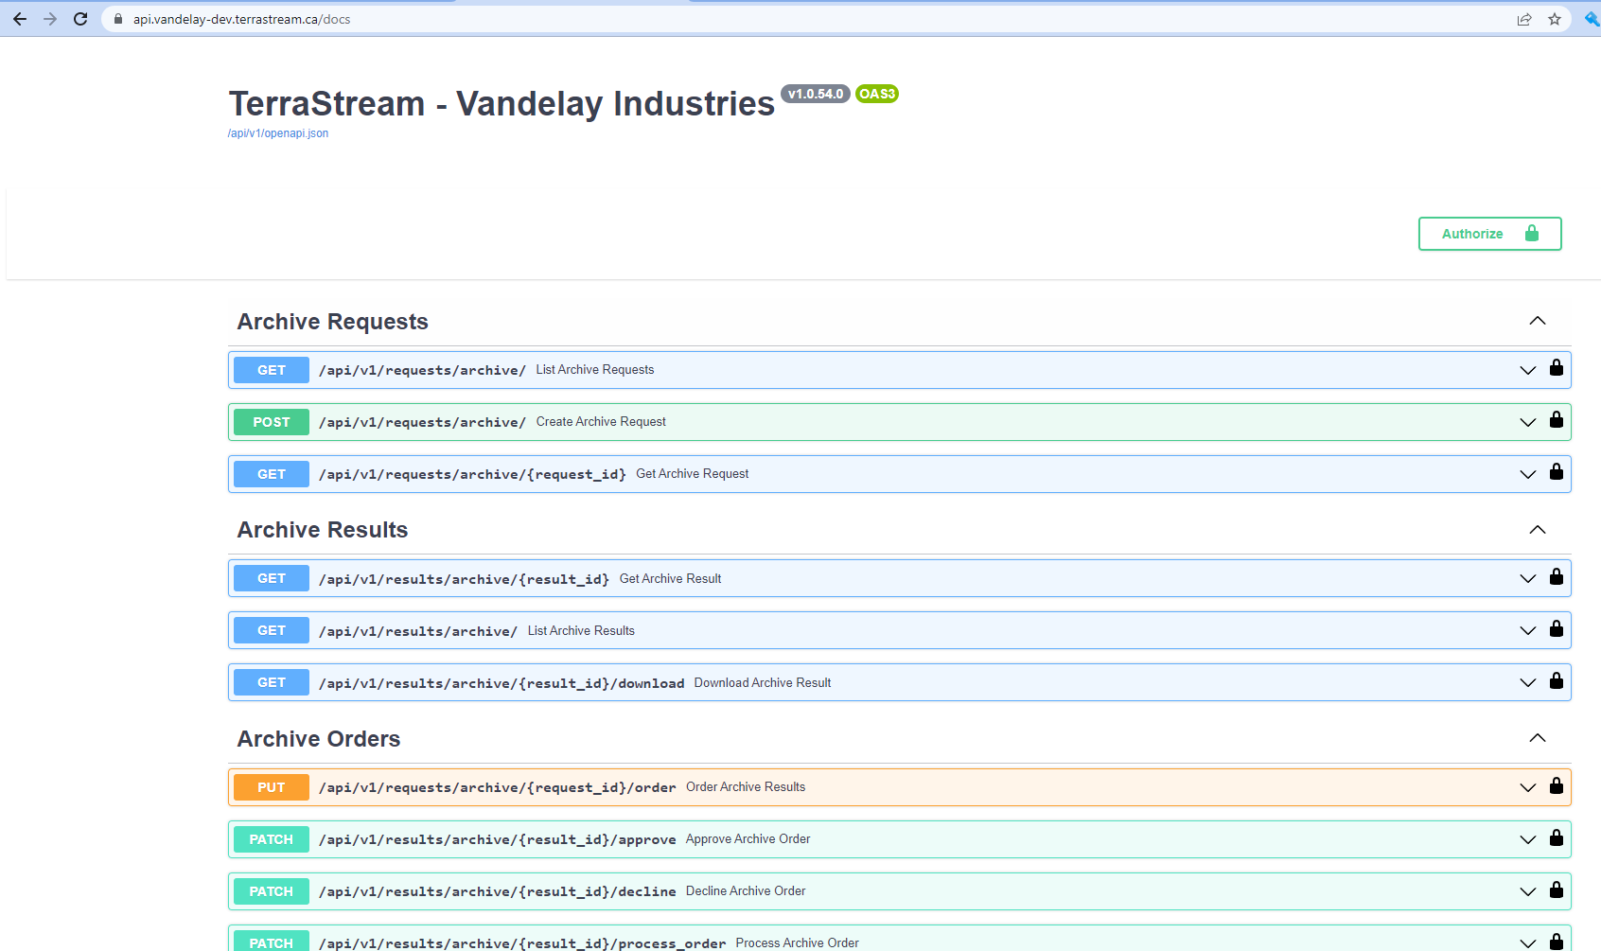Collapse the Archive Requests section
Viewport: 1601px width, 951px height.
(1538, 321)
